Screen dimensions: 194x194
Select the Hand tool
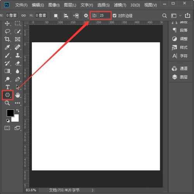tap(17, 95)
